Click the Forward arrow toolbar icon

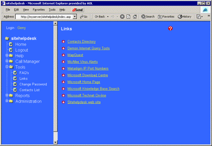(113, 17)
